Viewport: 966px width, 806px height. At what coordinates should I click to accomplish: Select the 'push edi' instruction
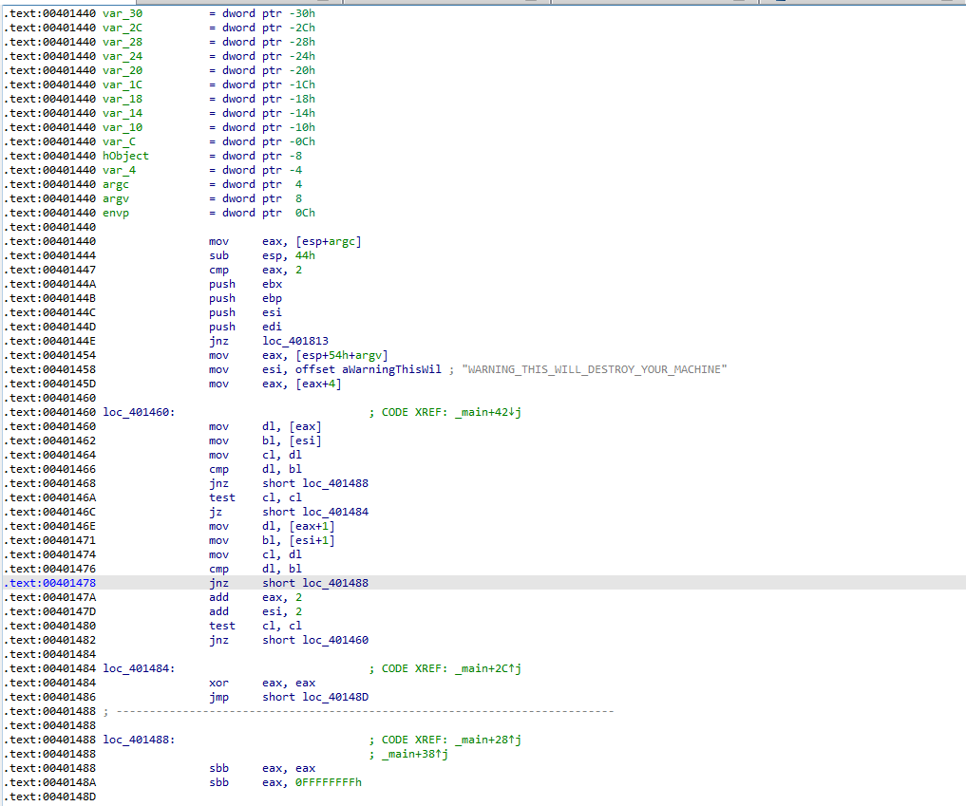[245, 327]
